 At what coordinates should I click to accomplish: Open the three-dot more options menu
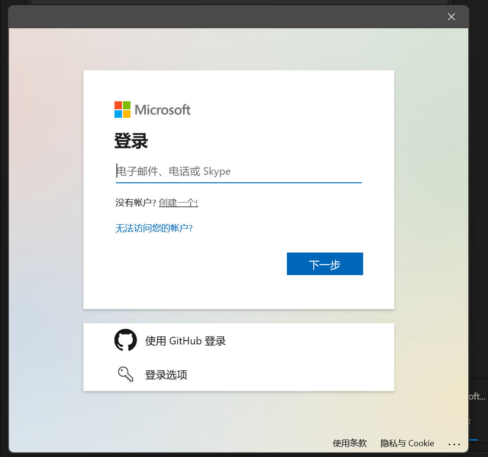click(x=454, y=444)
